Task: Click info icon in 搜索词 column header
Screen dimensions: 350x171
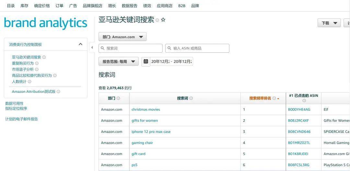Action: (x=191, y=98)
